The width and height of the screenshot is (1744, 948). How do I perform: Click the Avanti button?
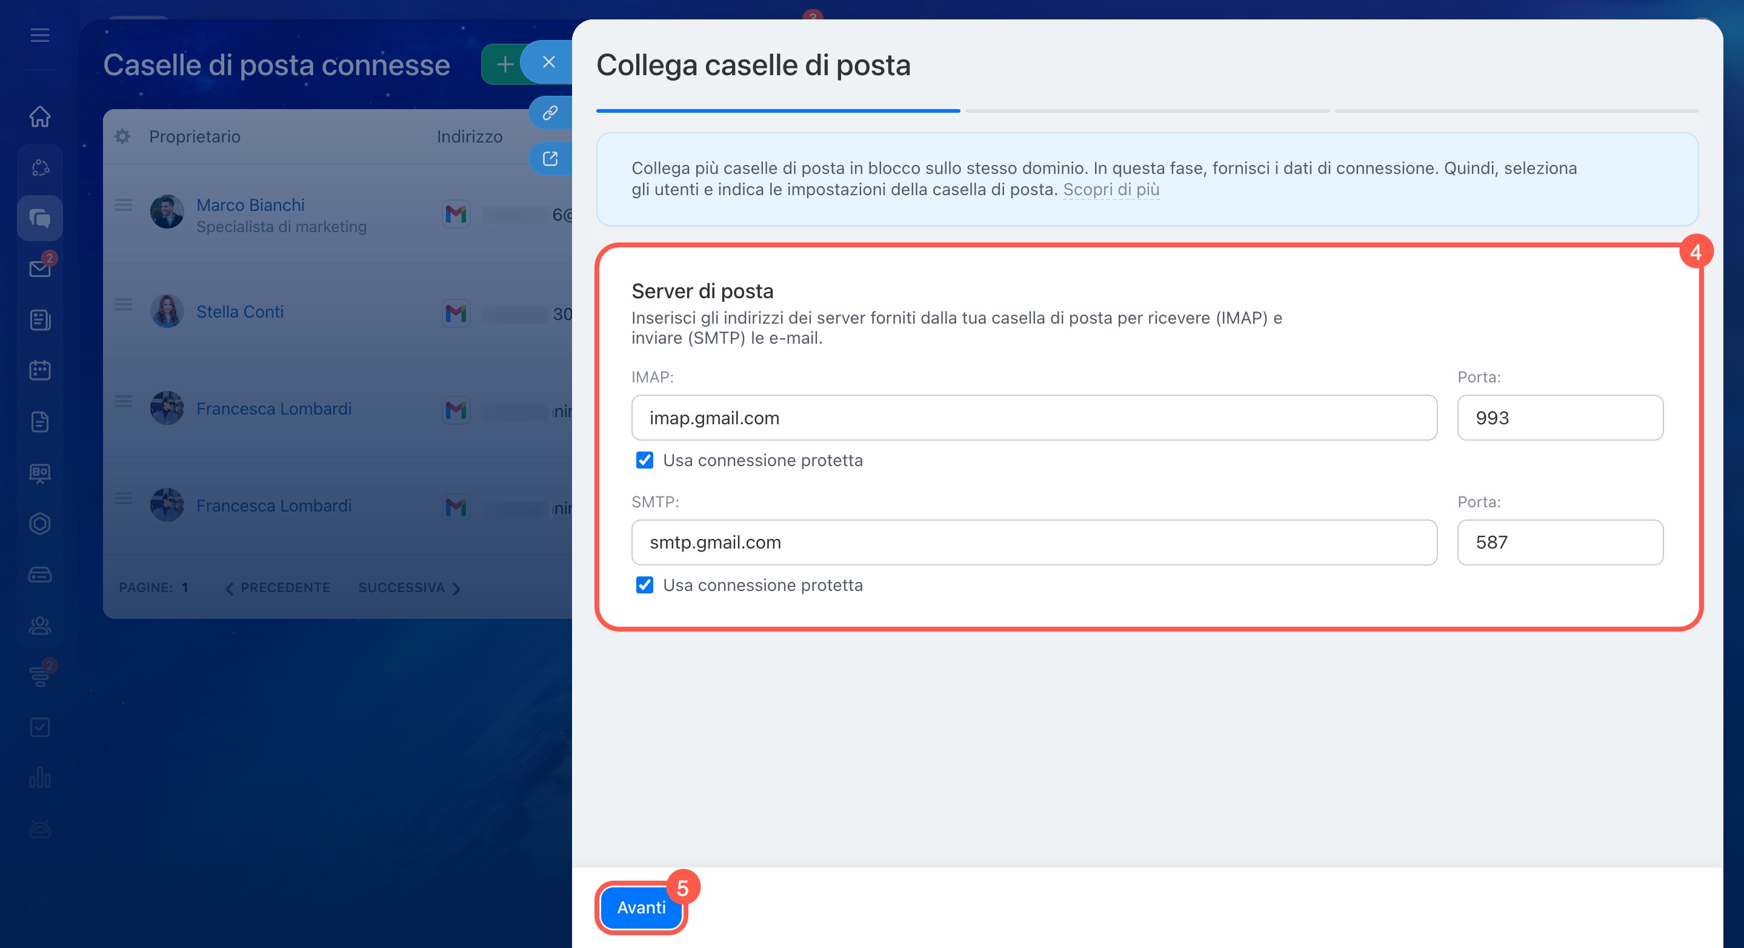tap(641, 907)
